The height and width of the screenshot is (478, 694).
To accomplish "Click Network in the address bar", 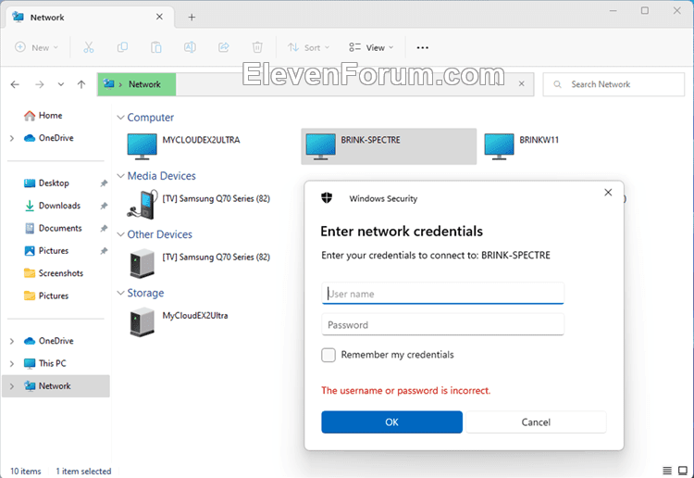I will click(144, 84).
